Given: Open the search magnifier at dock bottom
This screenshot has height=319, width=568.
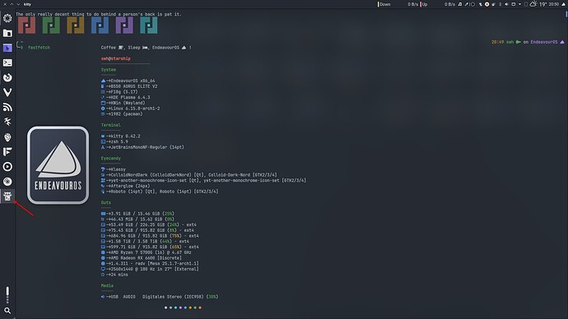Looking at the screenshot, I should 7,311.
